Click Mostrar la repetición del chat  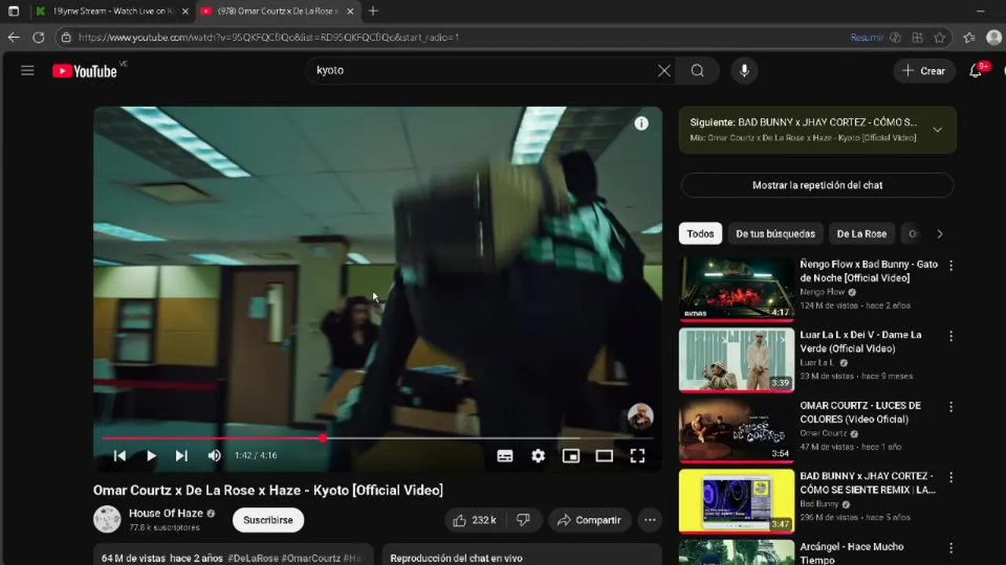[817, 185]
